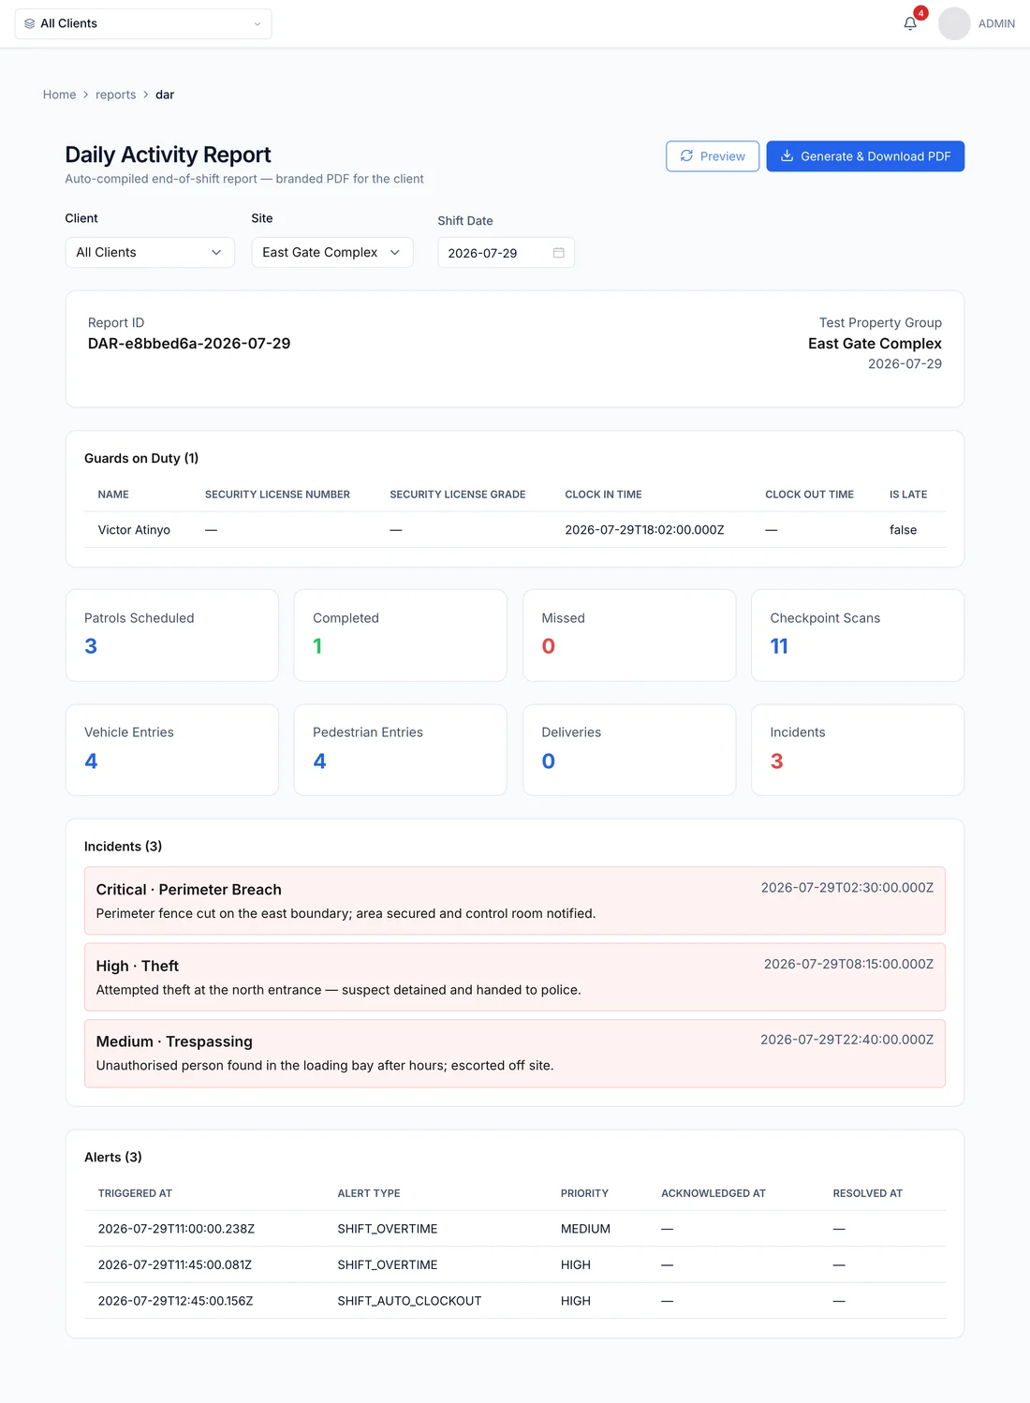Select the Critical Perimeter Breach incident
This screenshot has width=1030, height=1403.
(515, 901)
